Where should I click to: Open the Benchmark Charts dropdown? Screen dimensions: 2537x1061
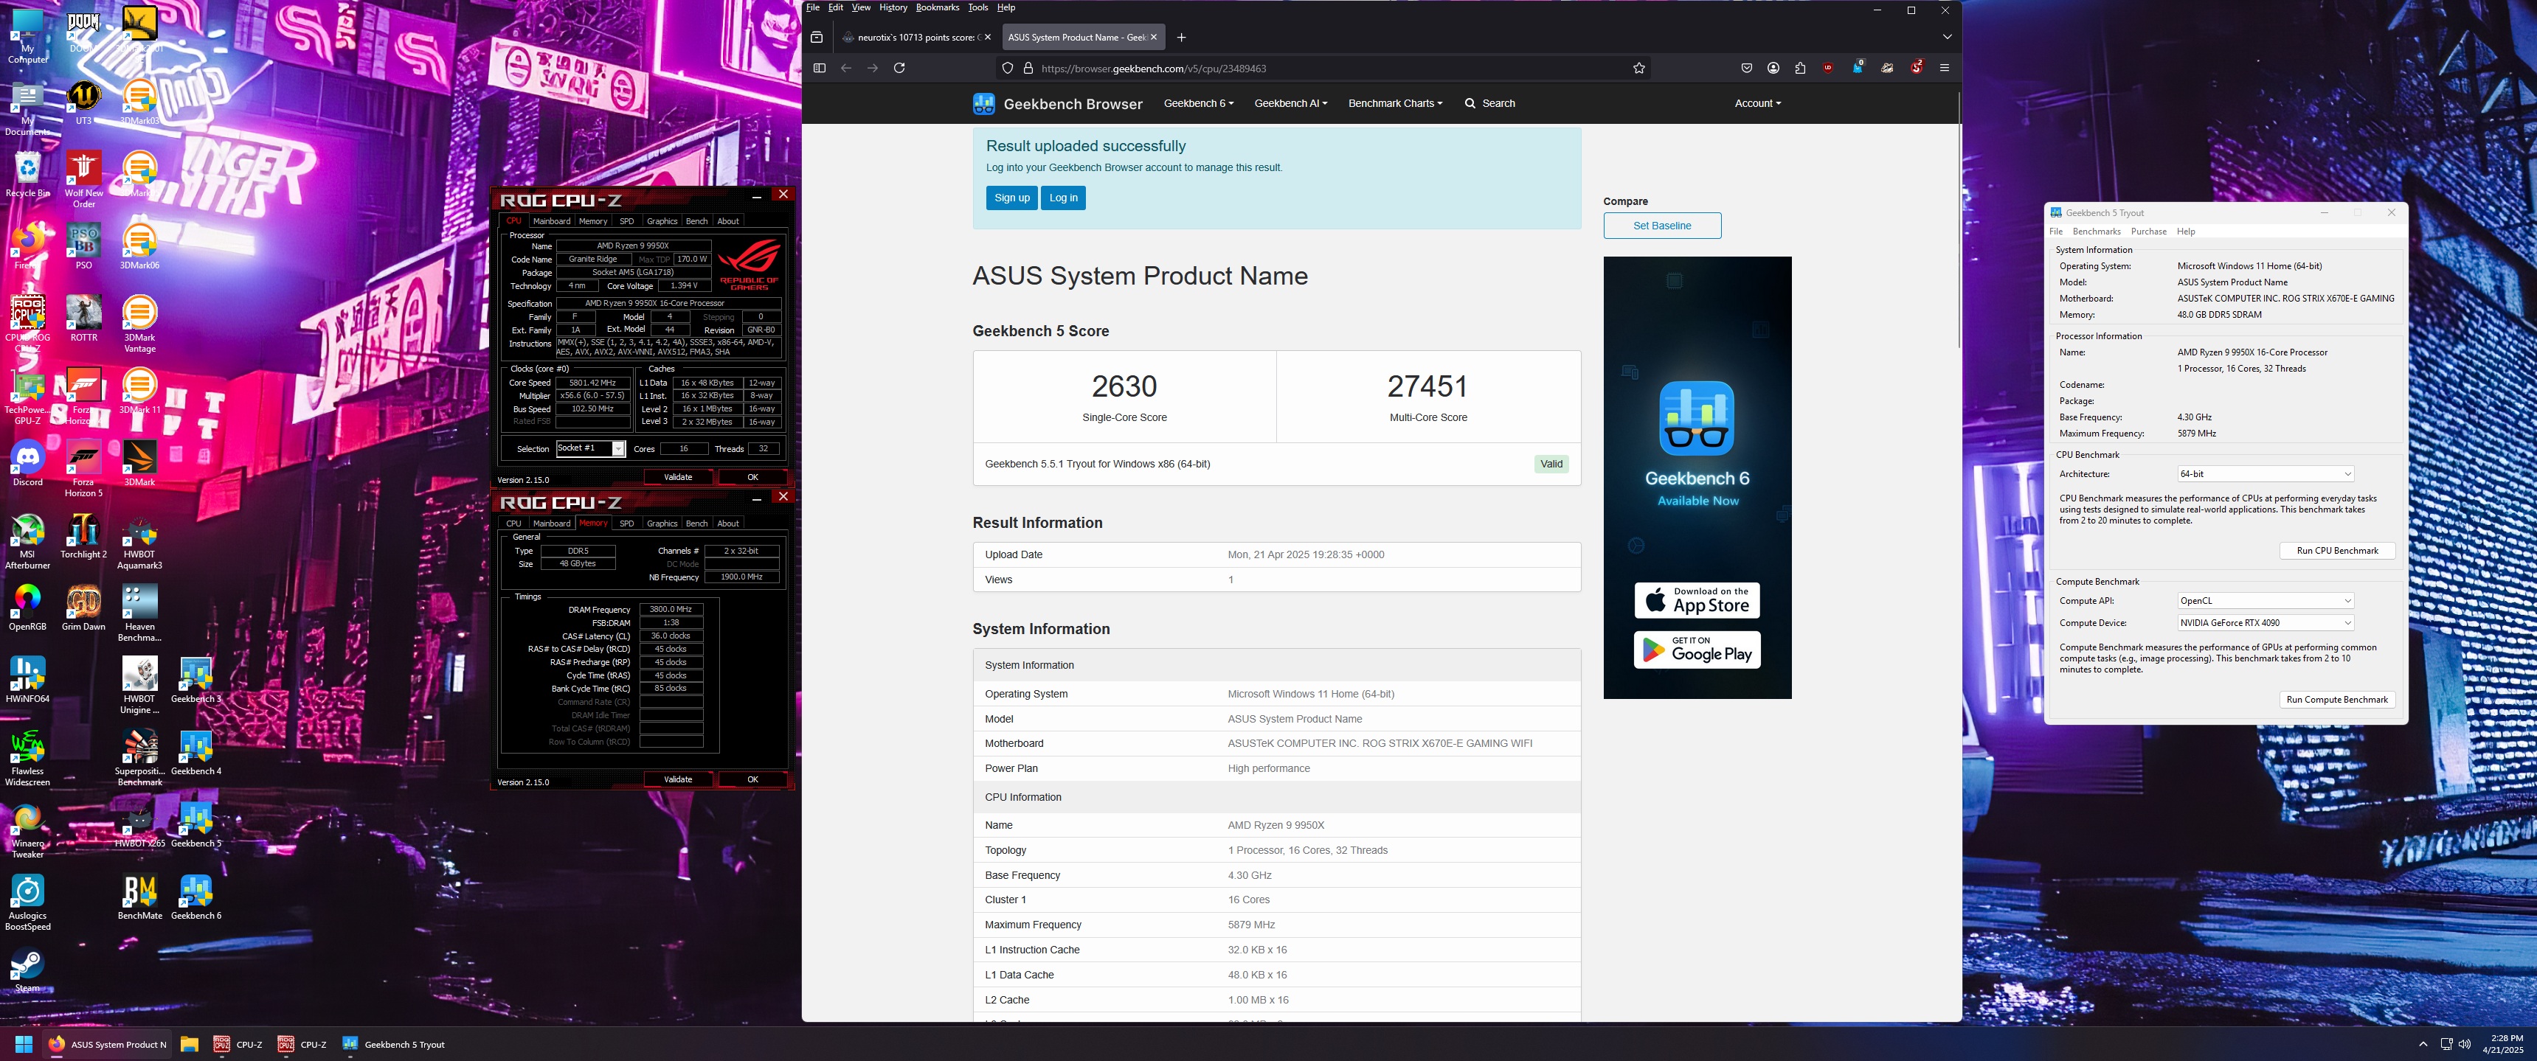point(1394,103)
